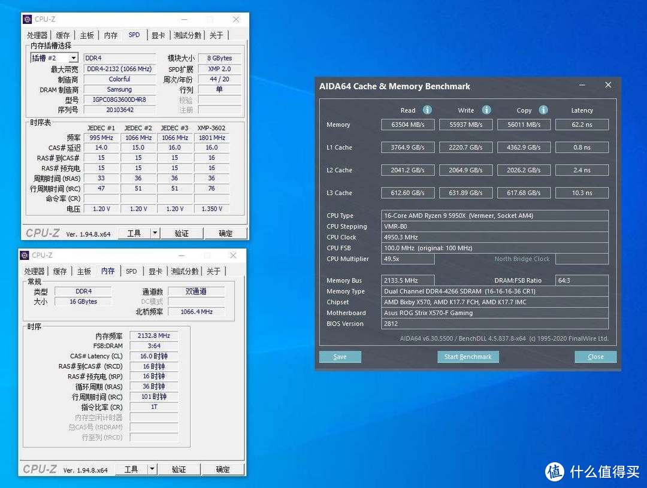Click 确定 button in lower CPU-Z window
Image resolution: width=647 pixels, height=488 pixels.
click(223, 469)
